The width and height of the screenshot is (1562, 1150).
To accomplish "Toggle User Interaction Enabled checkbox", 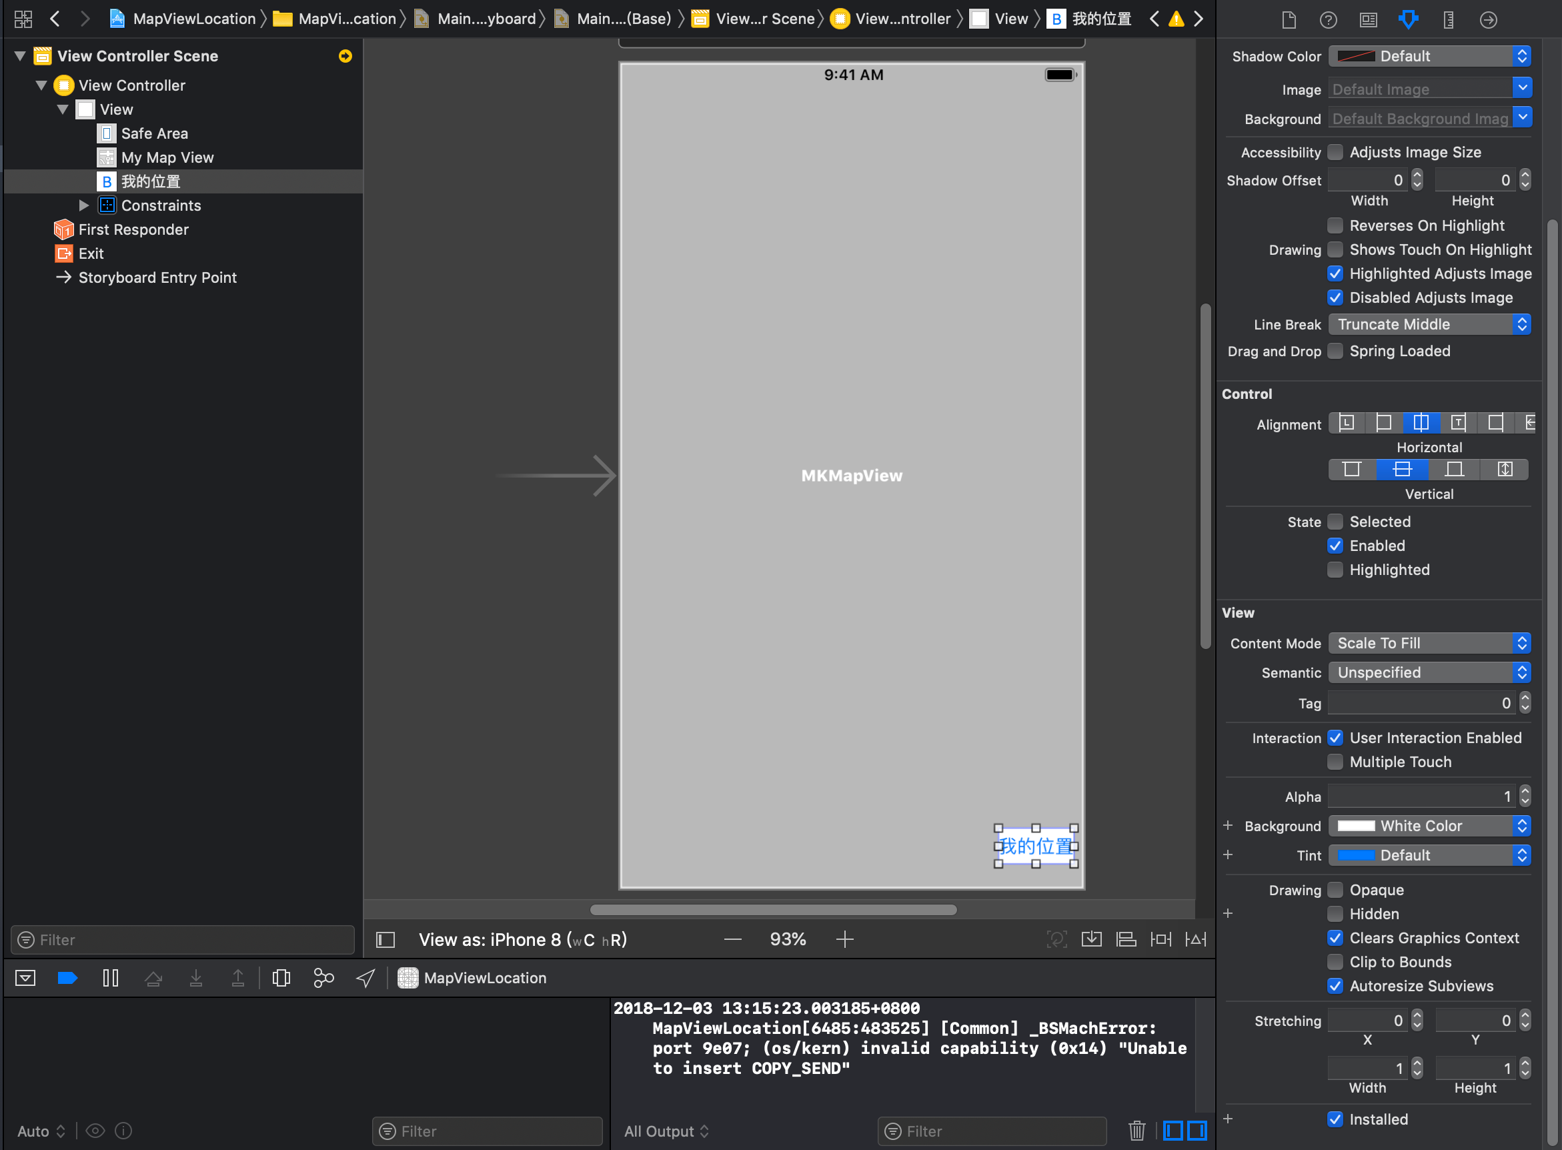I will pyautogui.click(x=1335, y=738).
